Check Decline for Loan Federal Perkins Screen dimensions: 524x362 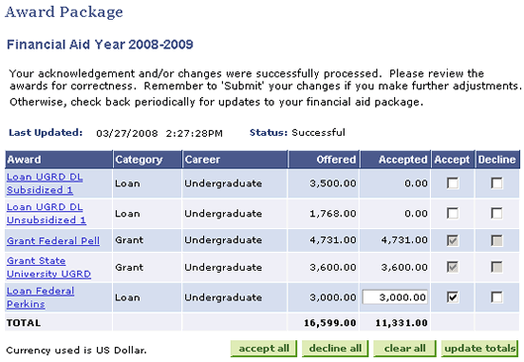(496, 298)
